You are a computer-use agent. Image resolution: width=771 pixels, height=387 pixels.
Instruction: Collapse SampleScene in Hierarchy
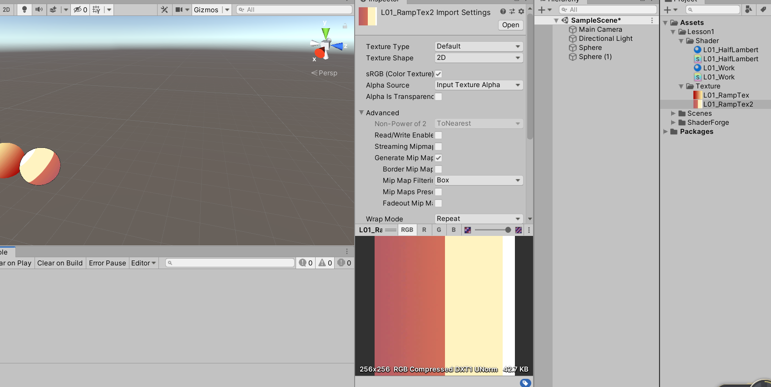click(x=556, y=20)
